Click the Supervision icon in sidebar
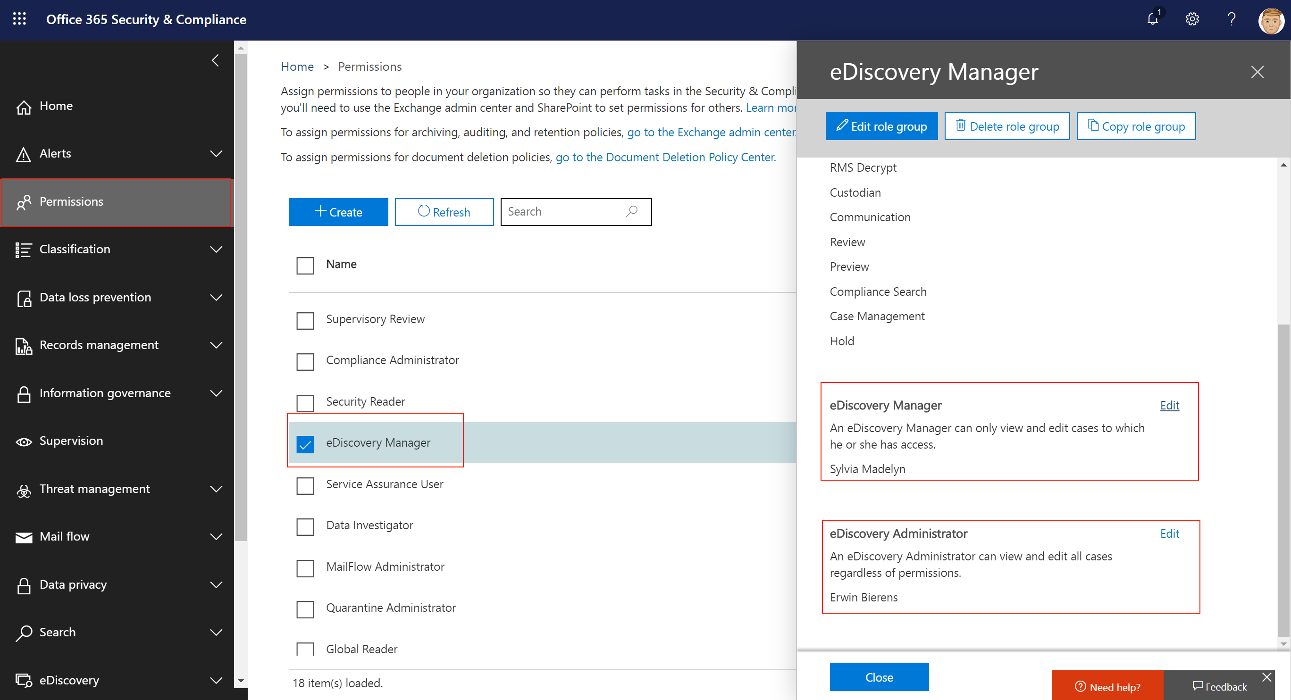The width and height of the screenshot is (1291, 700). [x=24, y=441]
